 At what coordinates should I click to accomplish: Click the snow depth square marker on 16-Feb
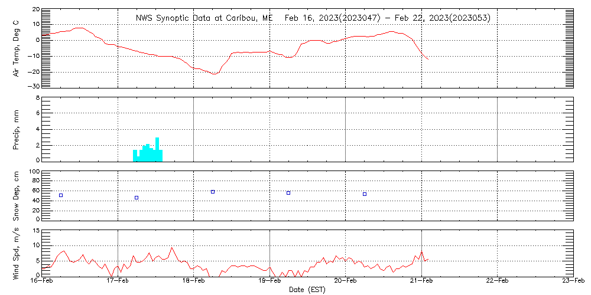click(61, 195)
